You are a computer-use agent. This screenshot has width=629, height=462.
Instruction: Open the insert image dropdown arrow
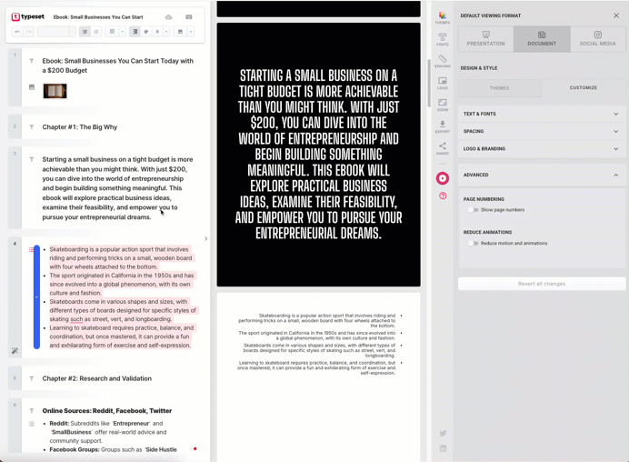pyautogui.click(x=191, y=31)
